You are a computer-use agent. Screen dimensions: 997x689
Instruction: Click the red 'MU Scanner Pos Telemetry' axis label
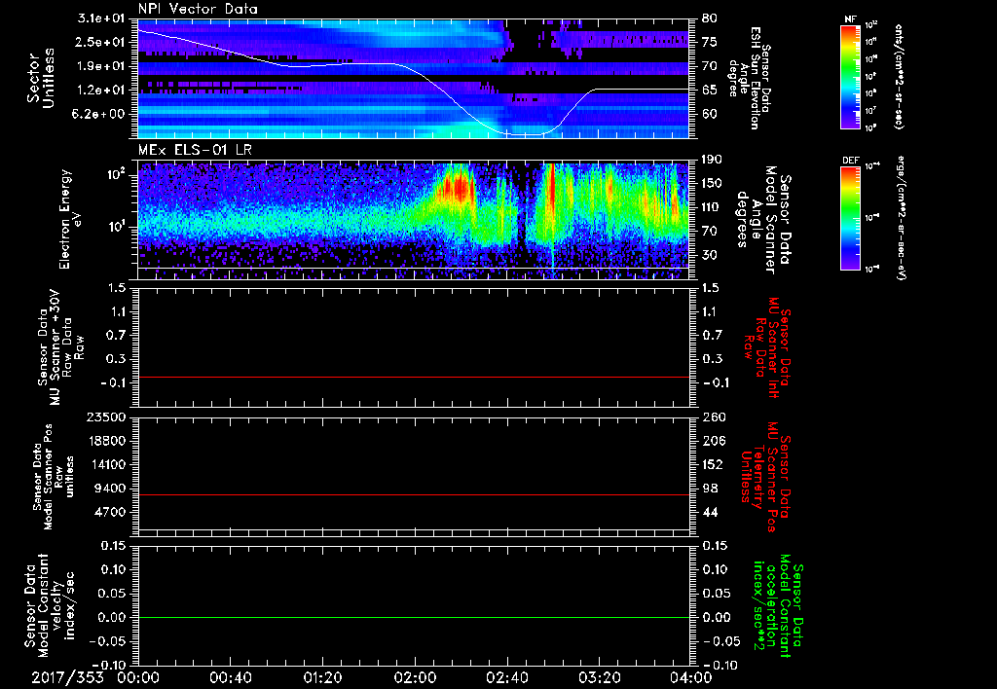pyautogui.click(x=765, y=477)
